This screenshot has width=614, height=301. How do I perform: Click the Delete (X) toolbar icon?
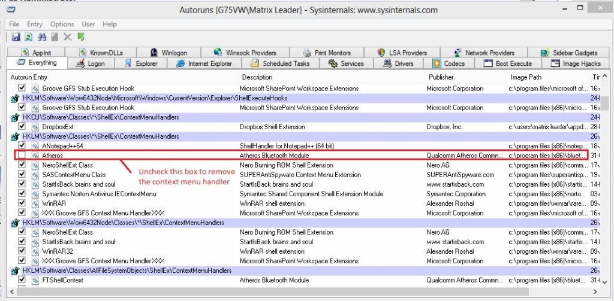pyautogui.click(x=68, y=37)
